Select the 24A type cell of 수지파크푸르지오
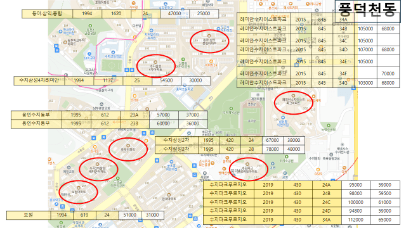The height and width of the screenshot is (228, 406). point(327,185)
